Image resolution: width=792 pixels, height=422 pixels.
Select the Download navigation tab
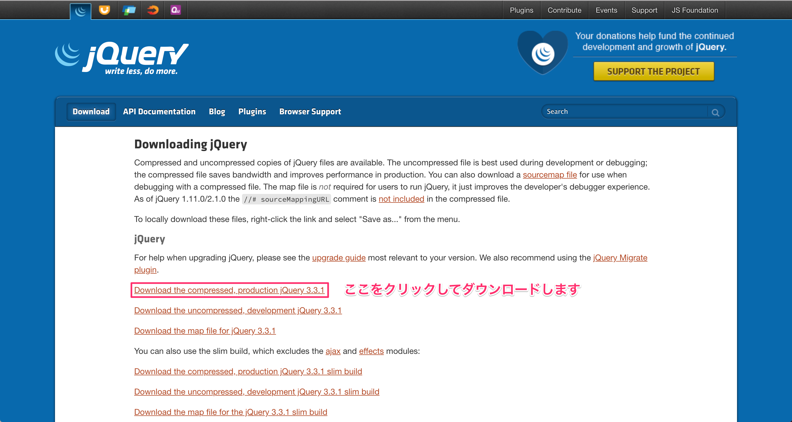point(91,112)
